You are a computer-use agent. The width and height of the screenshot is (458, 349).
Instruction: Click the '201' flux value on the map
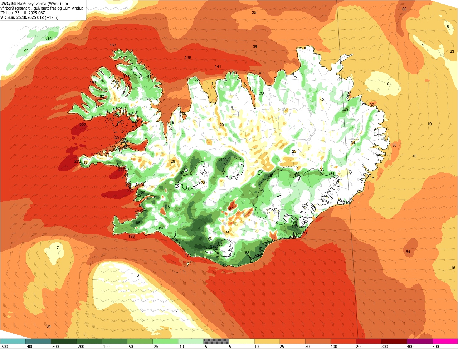[118, 138]
